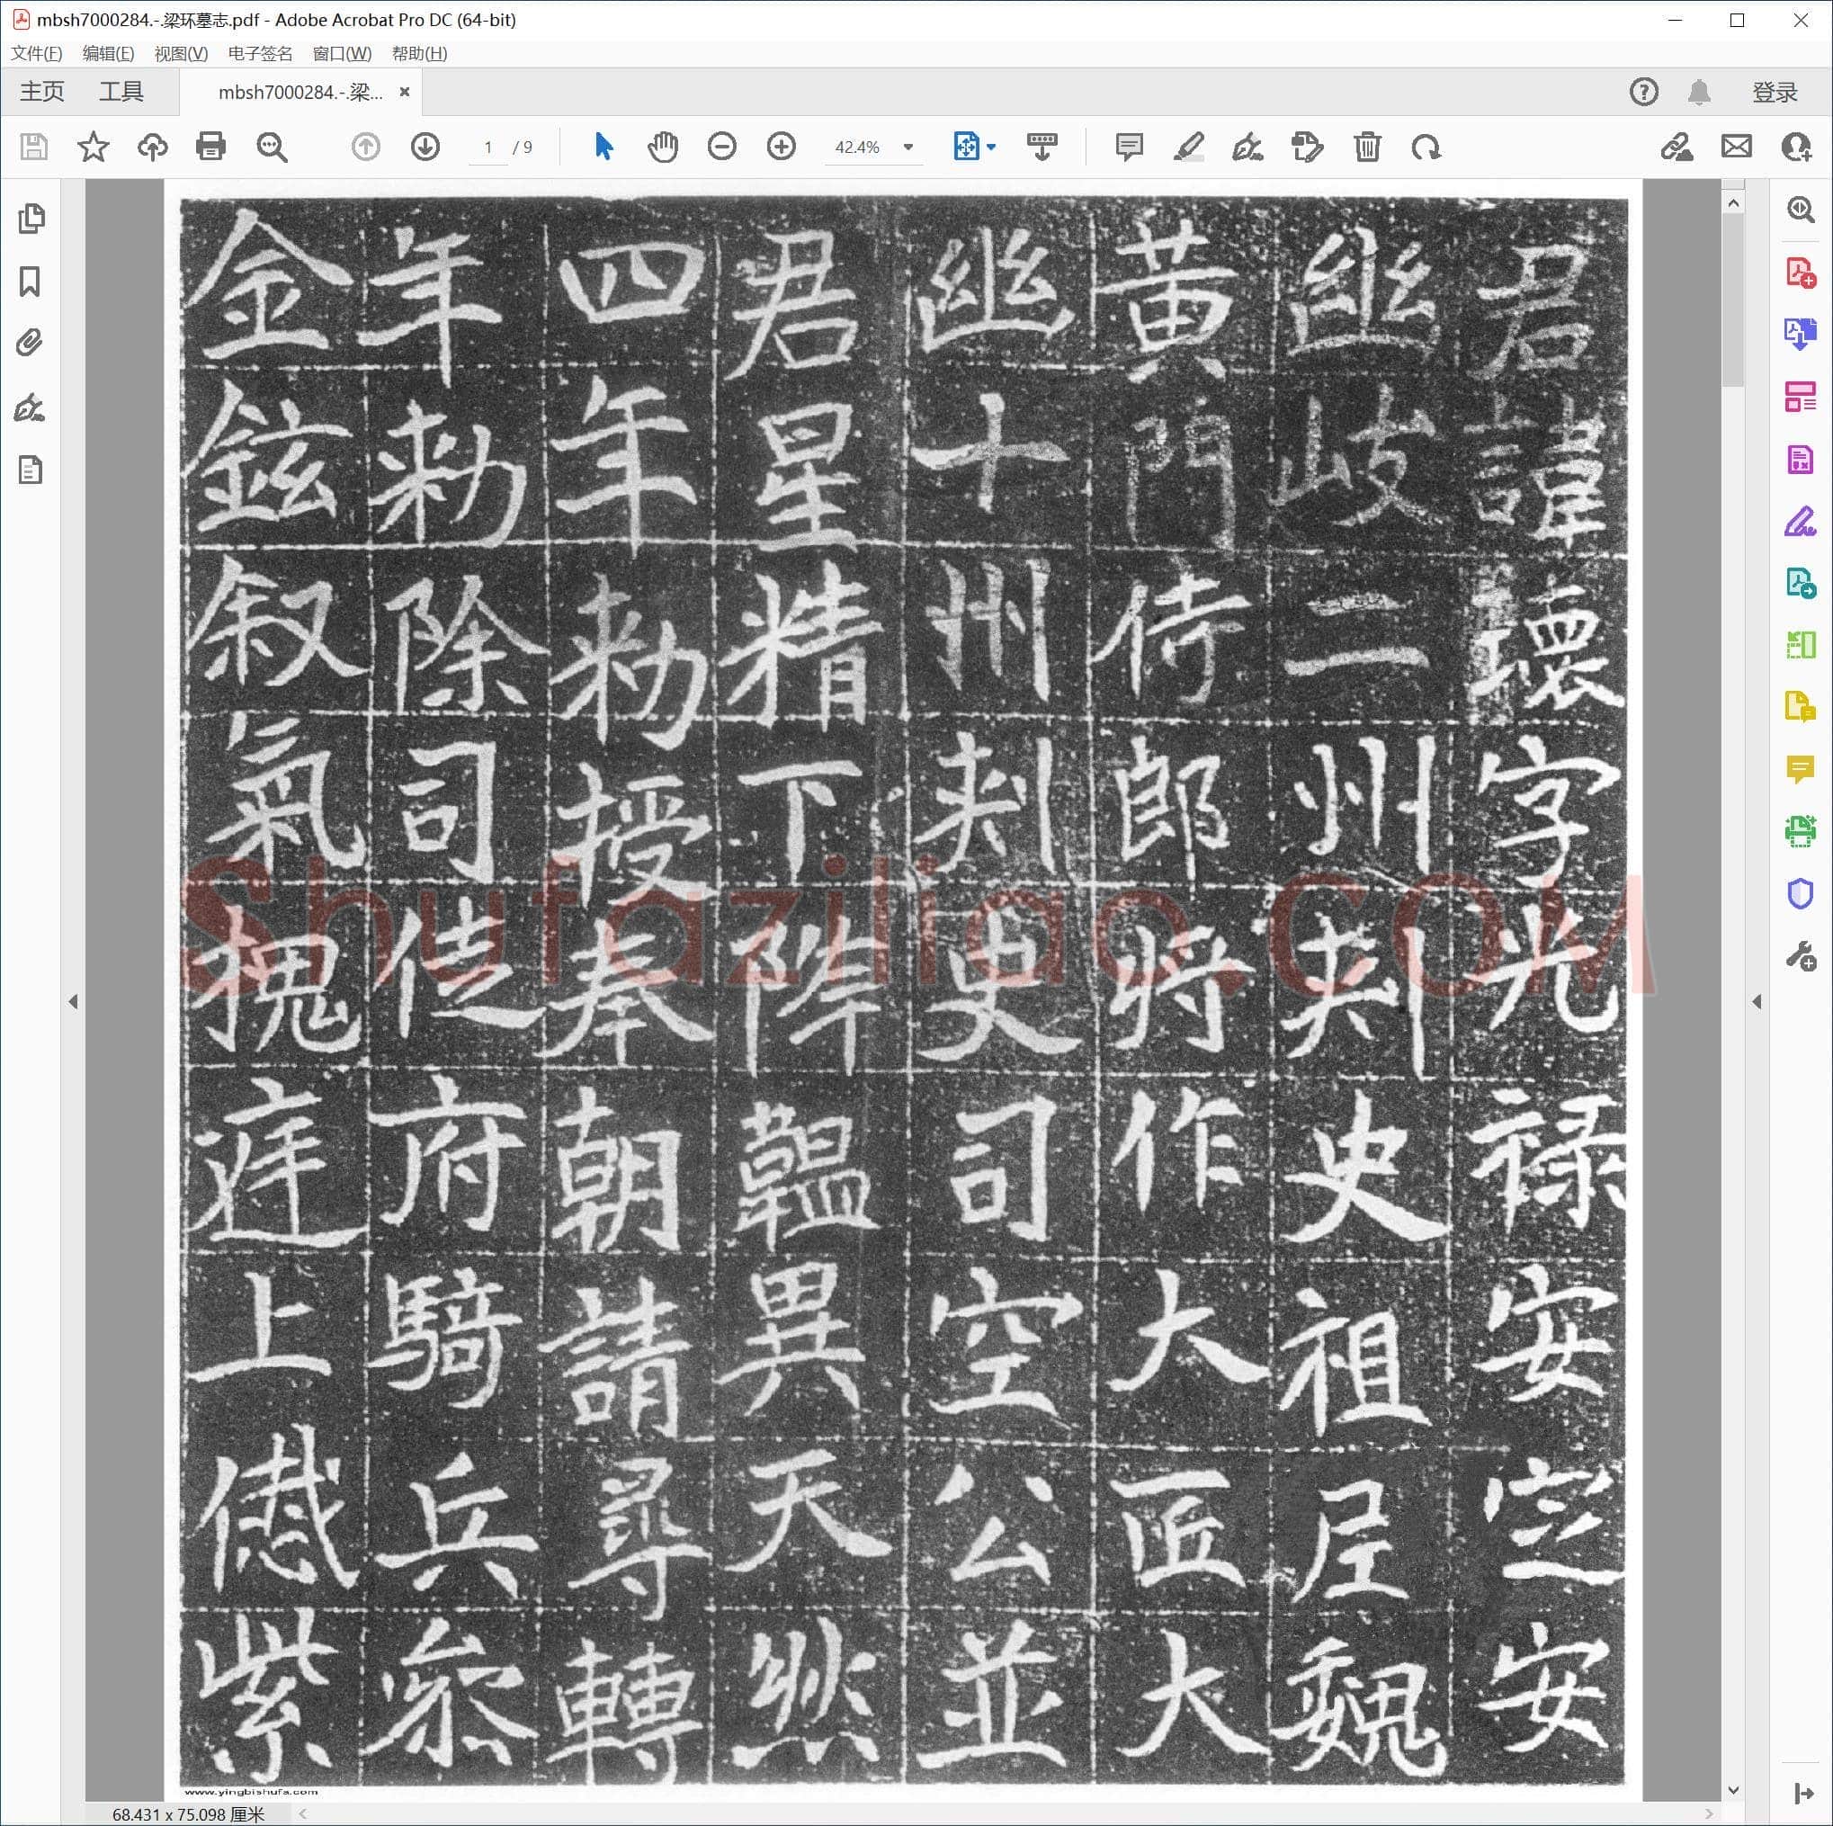
Task: Open Create PDF tool in right pane
Action: tap(1800, 273)
